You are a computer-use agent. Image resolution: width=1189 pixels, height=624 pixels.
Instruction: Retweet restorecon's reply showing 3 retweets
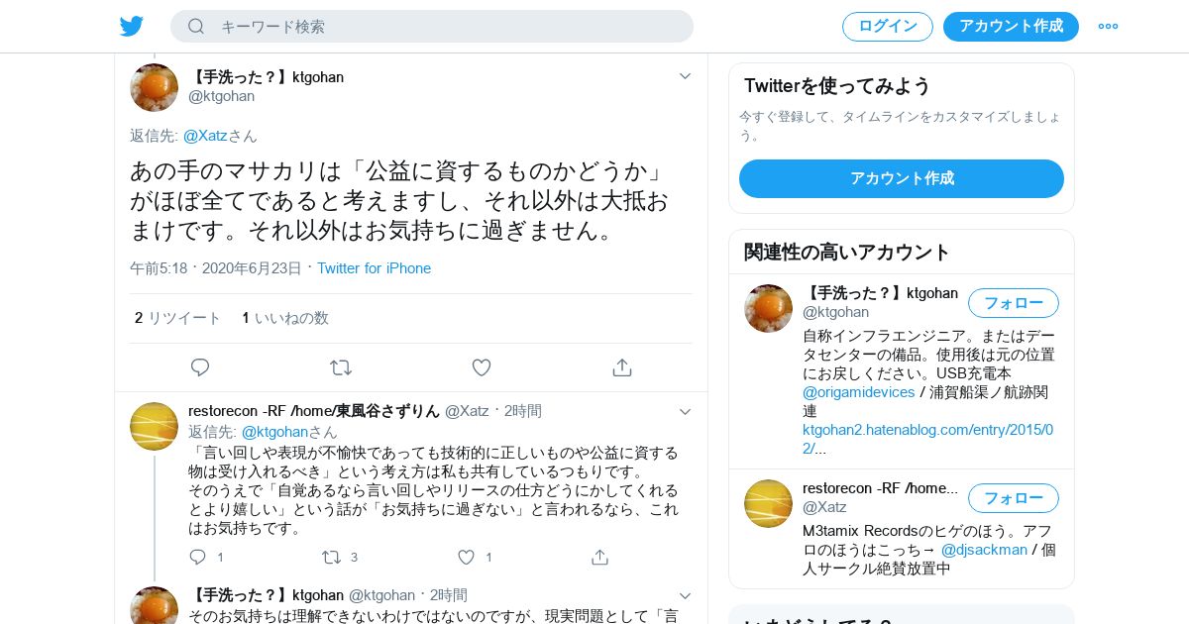[331, 557]
